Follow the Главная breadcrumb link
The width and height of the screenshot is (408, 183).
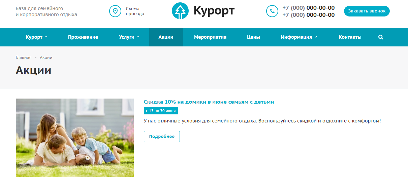[24, 58]
